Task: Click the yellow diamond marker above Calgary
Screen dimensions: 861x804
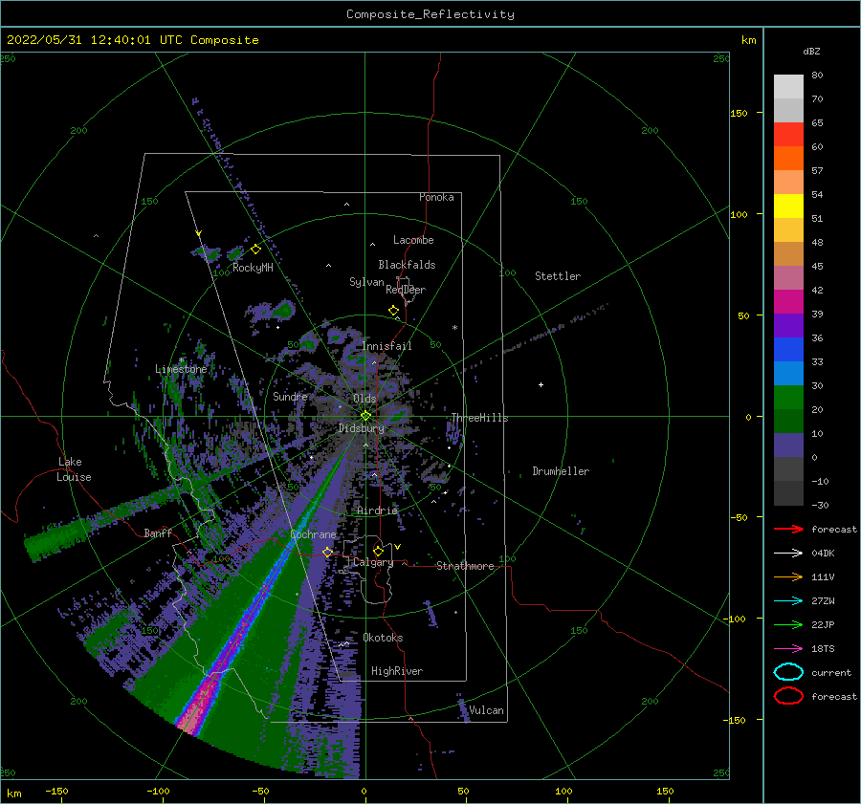Action: pyautogui.click(x=378, y=551)
